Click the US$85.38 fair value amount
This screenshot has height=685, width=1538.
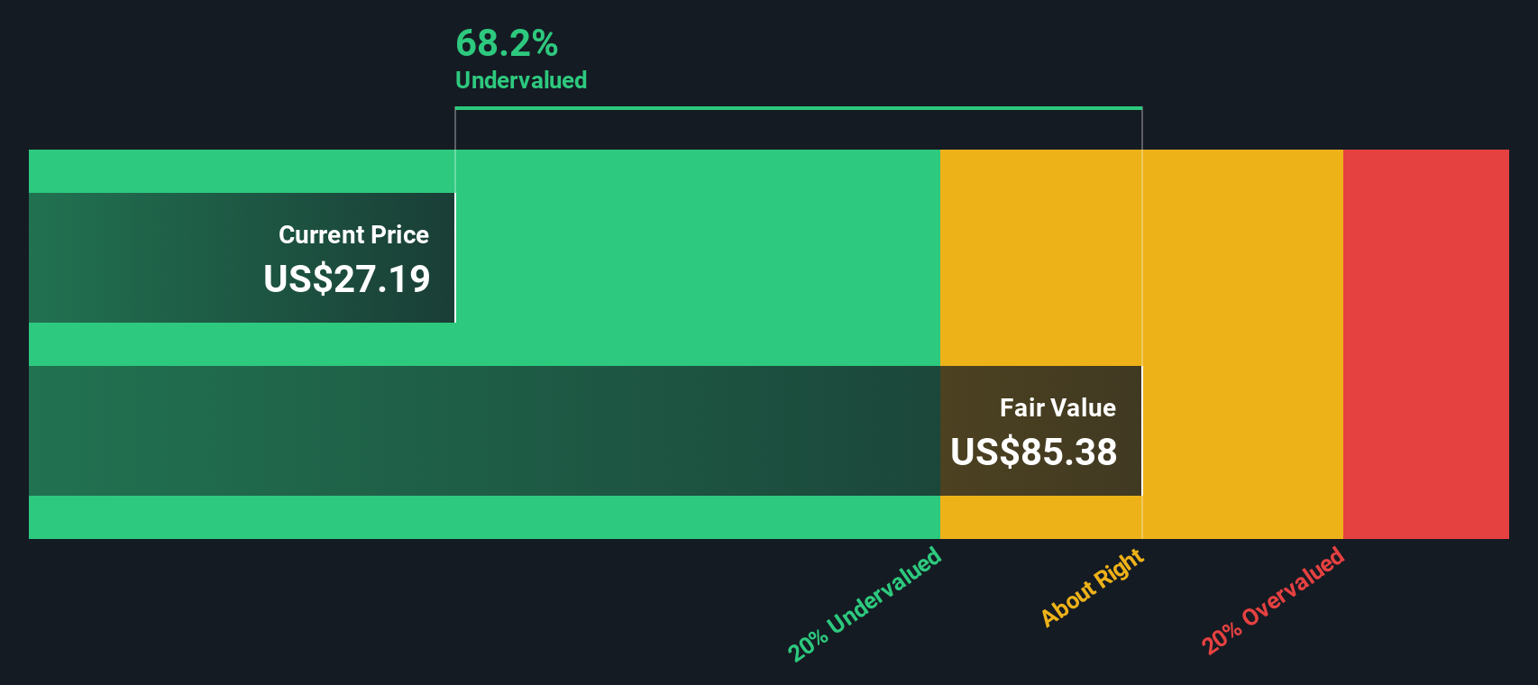coord(1034,452)
